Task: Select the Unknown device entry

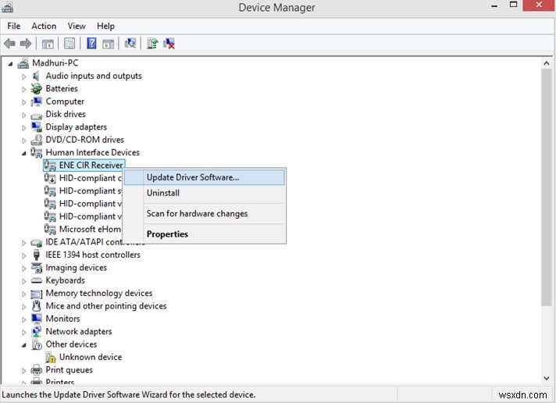Action: pyautogui.click(x=91, y=357)
